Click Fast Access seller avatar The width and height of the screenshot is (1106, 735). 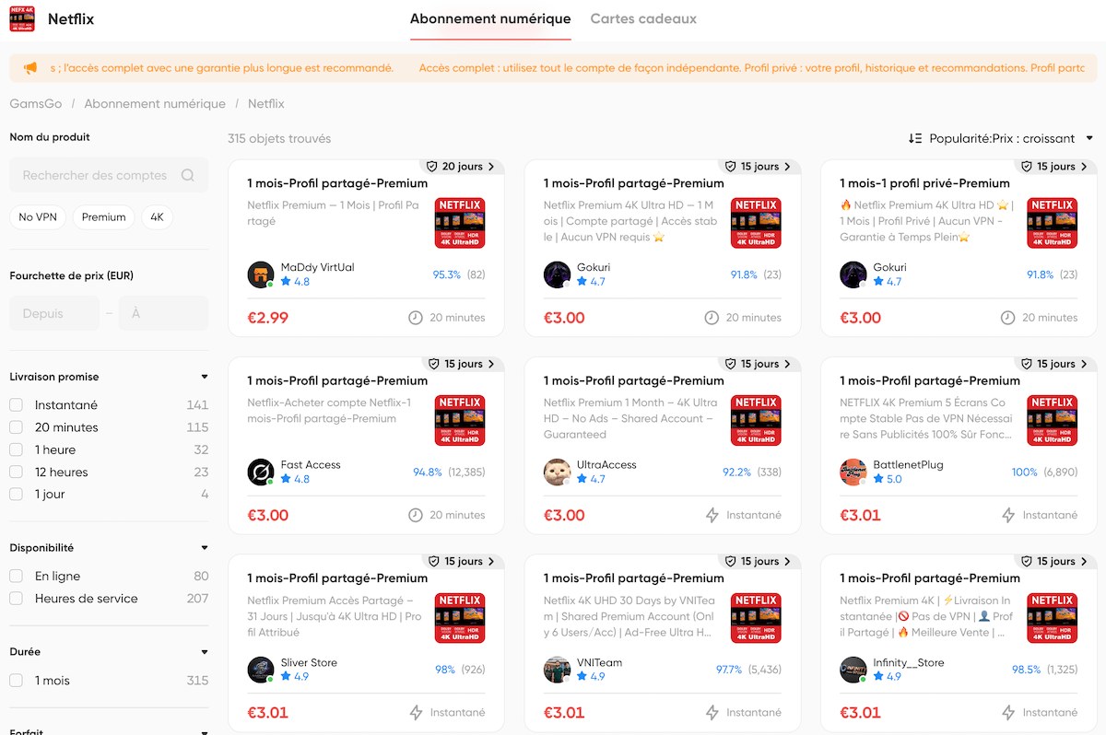(x=261, y=472)
